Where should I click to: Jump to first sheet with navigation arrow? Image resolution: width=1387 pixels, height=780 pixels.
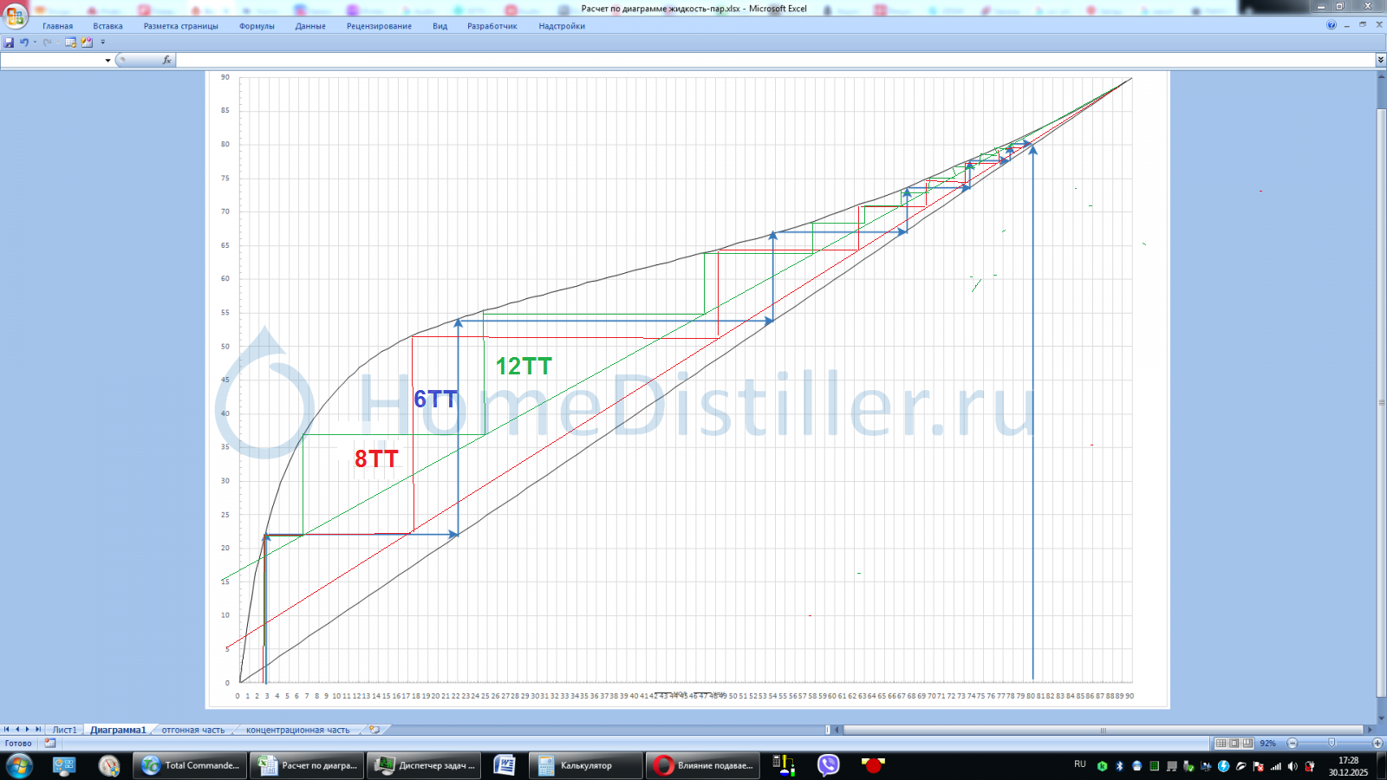[7, 730]
